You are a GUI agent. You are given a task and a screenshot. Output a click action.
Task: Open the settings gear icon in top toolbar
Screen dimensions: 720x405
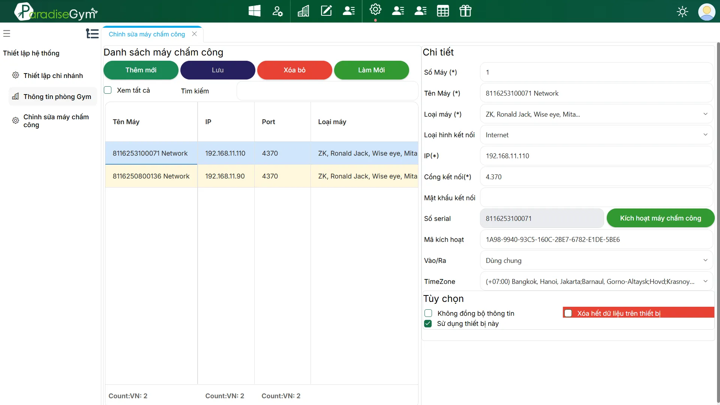click(375, 9)
